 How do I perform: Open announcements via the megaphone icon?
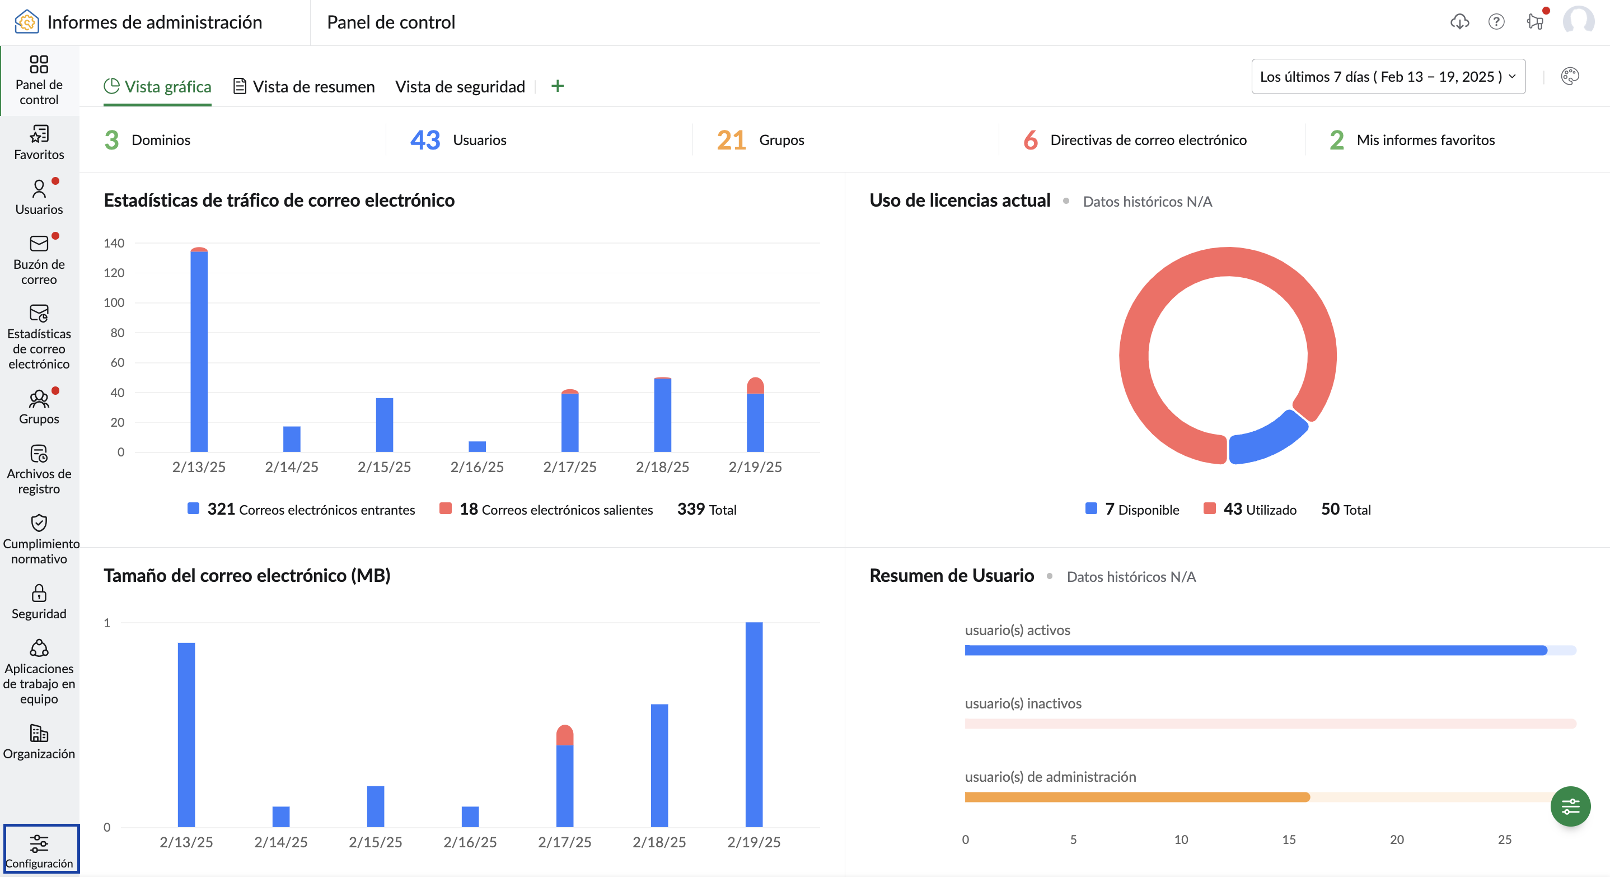1536,22
